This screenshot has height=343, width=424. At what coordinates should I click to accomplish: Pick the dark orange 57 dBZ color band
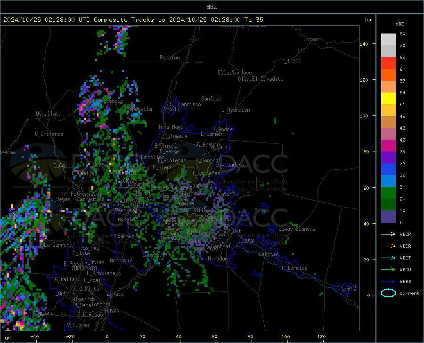(x=388, y=75)
